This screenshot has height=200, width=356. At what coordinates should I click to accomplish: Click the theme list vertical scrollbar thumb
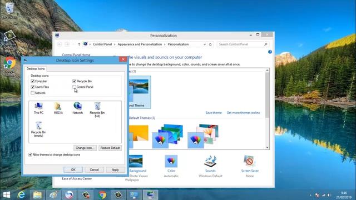pyautogui.click(x=267, y=95)
